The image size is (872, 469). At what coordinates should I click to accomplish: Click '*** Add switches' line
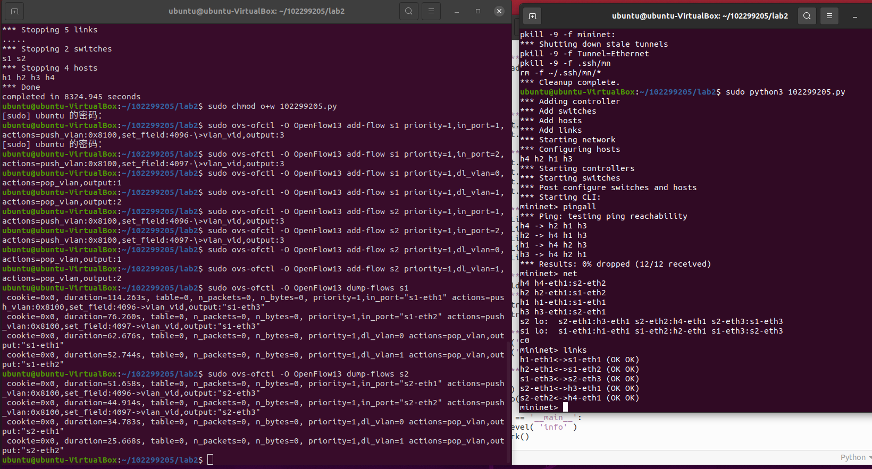point(558,111)
